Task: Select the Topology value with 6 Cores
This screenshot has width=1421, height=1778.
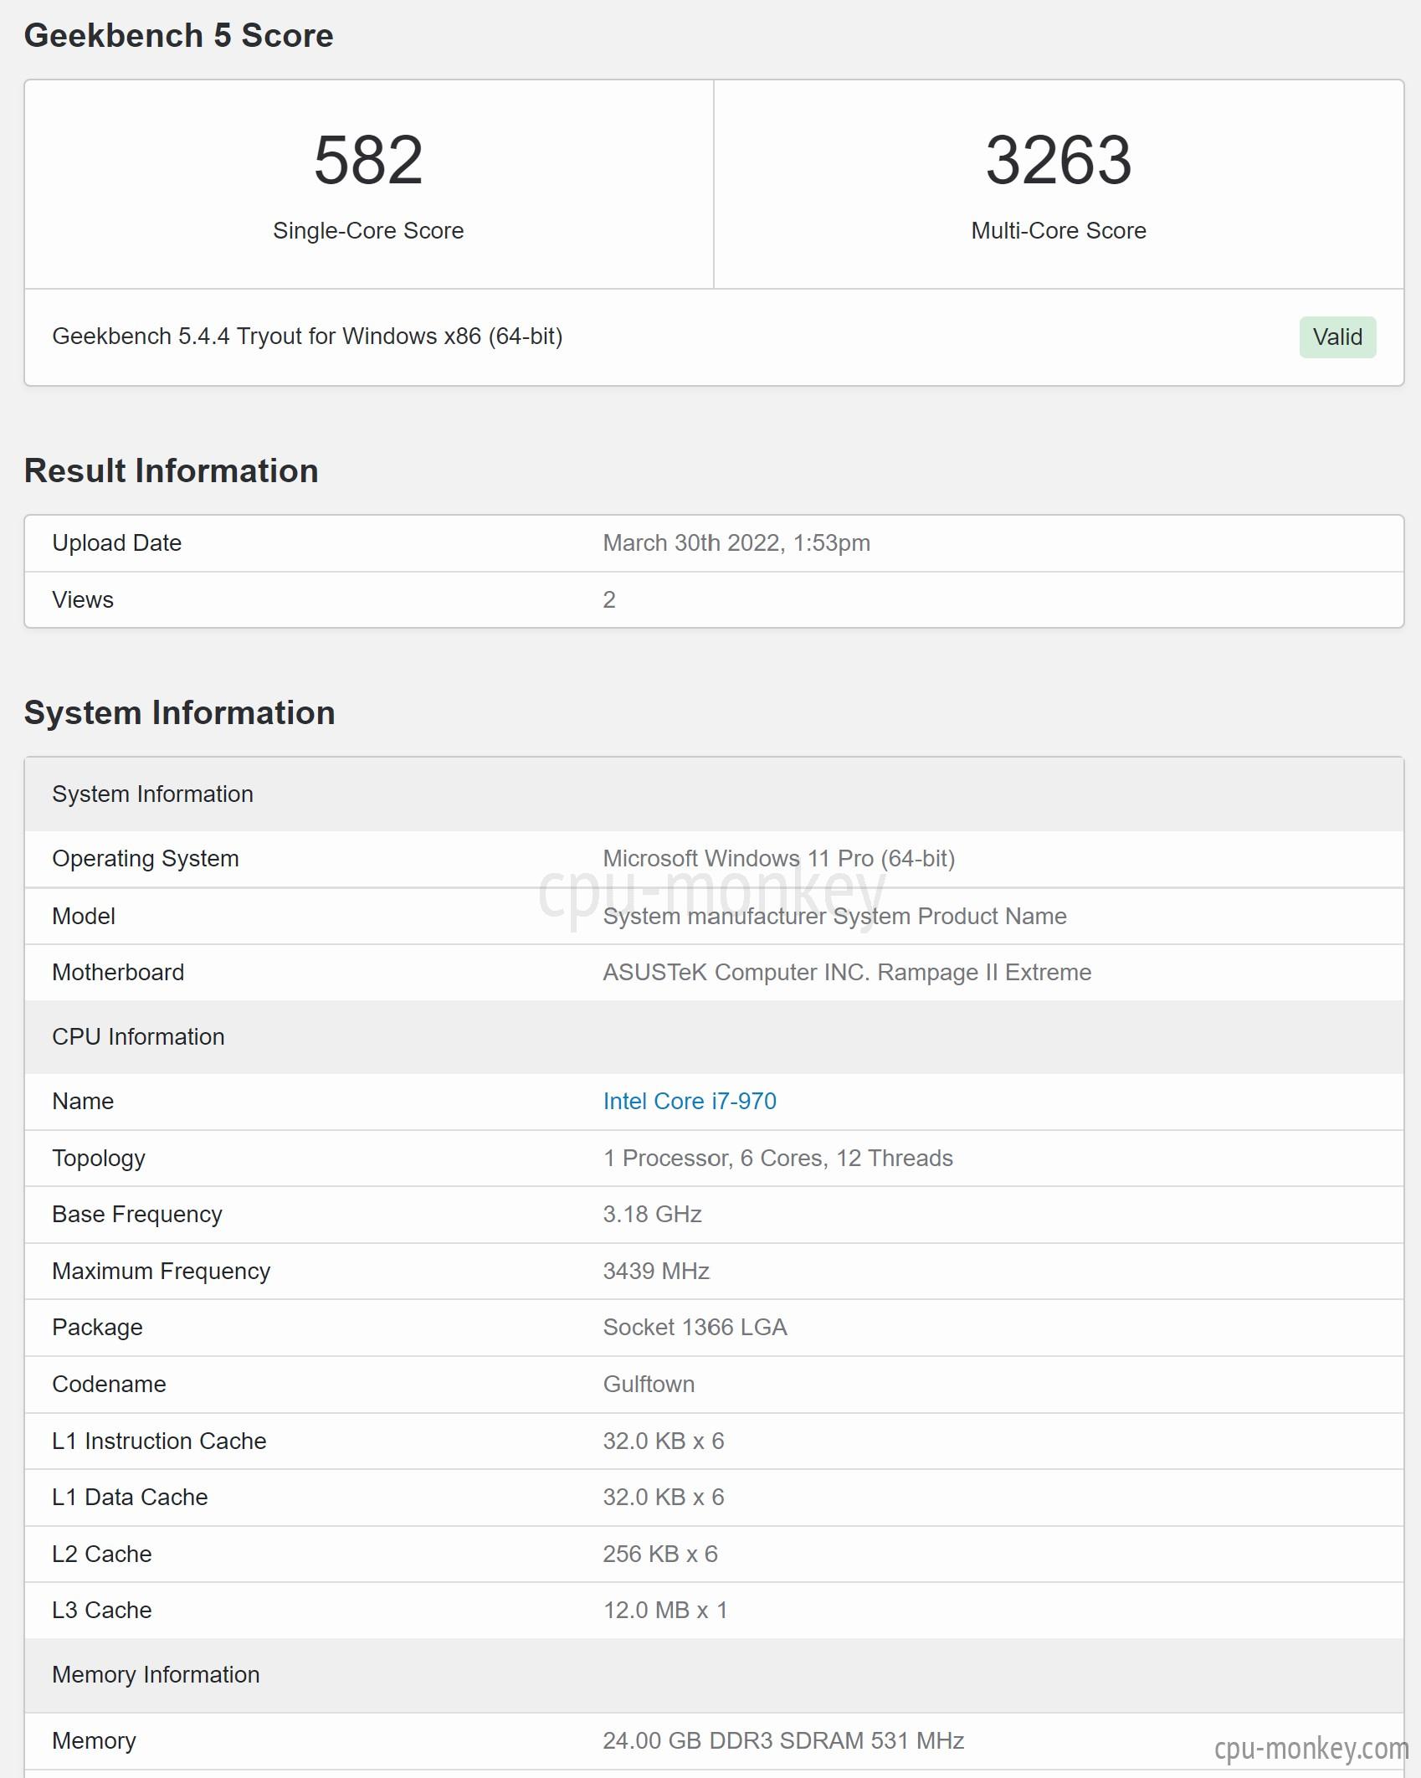Action: tap(777, 1158)
